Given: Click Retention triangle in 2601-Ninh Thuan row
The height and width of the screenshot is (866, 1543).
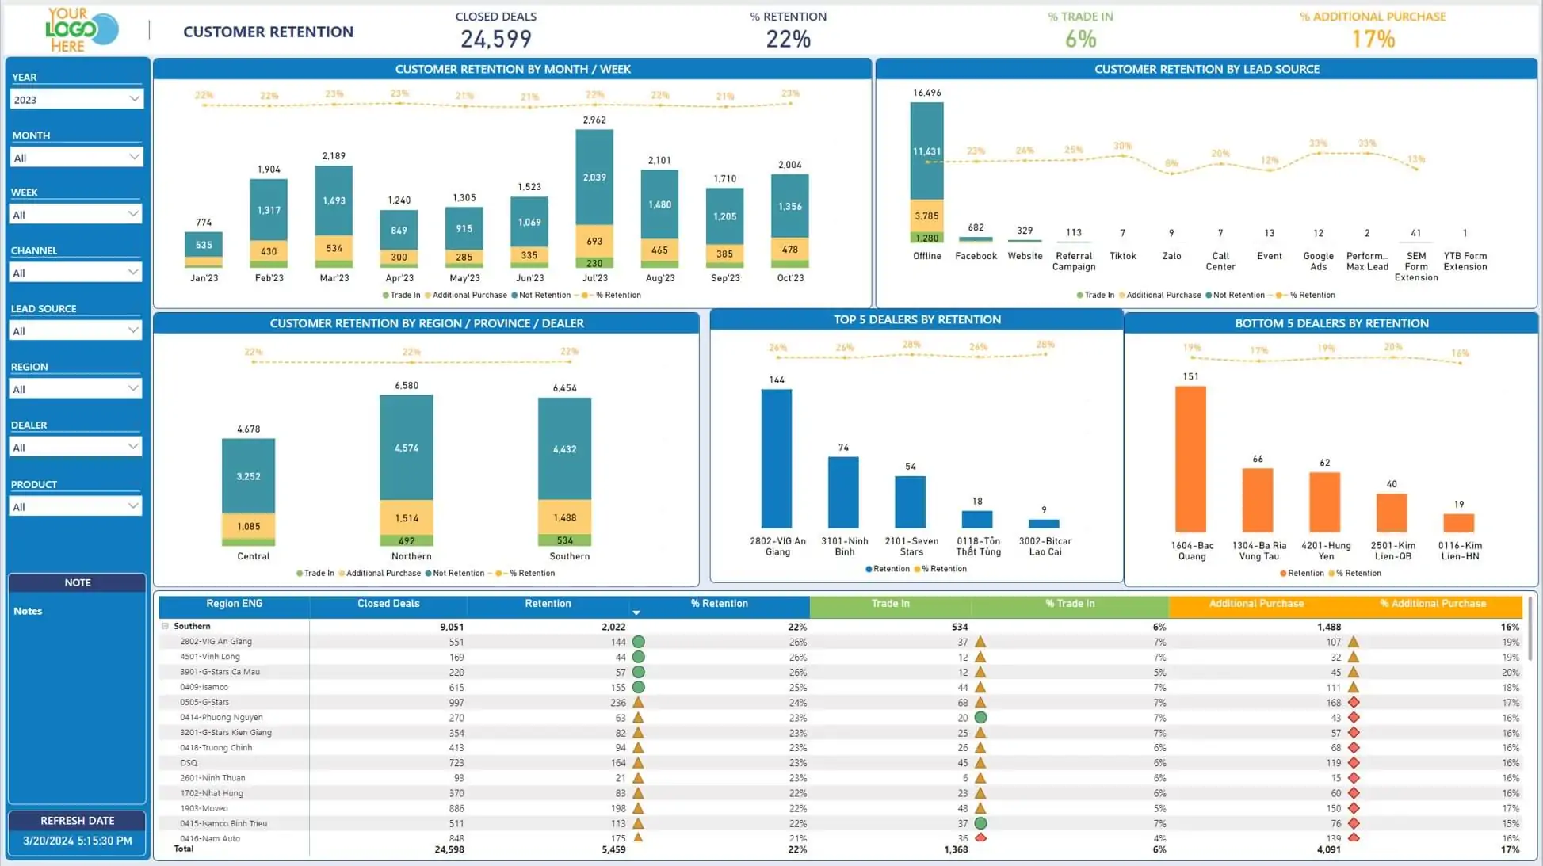Looking at the screenshot, I should tap(638, 778).
